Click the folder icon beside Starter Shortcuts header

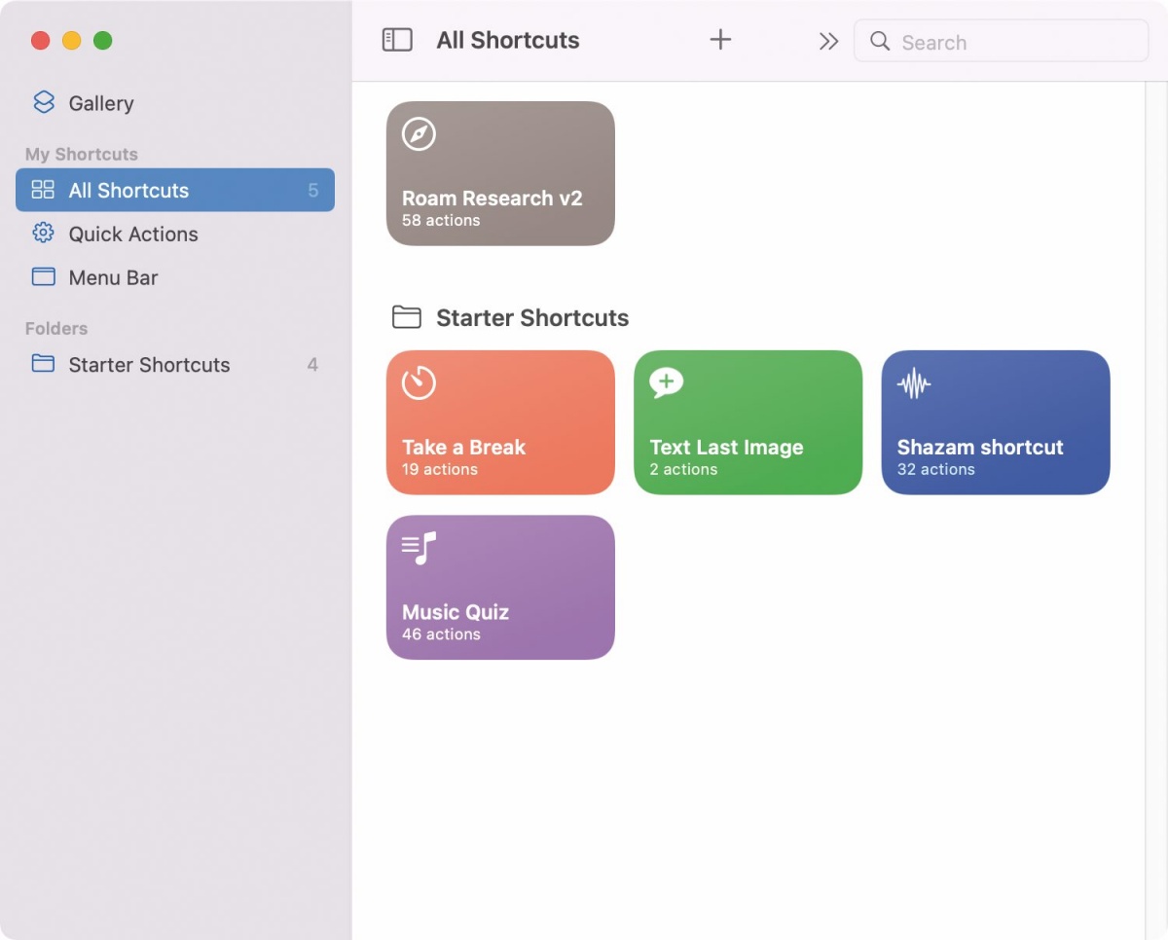406,317
